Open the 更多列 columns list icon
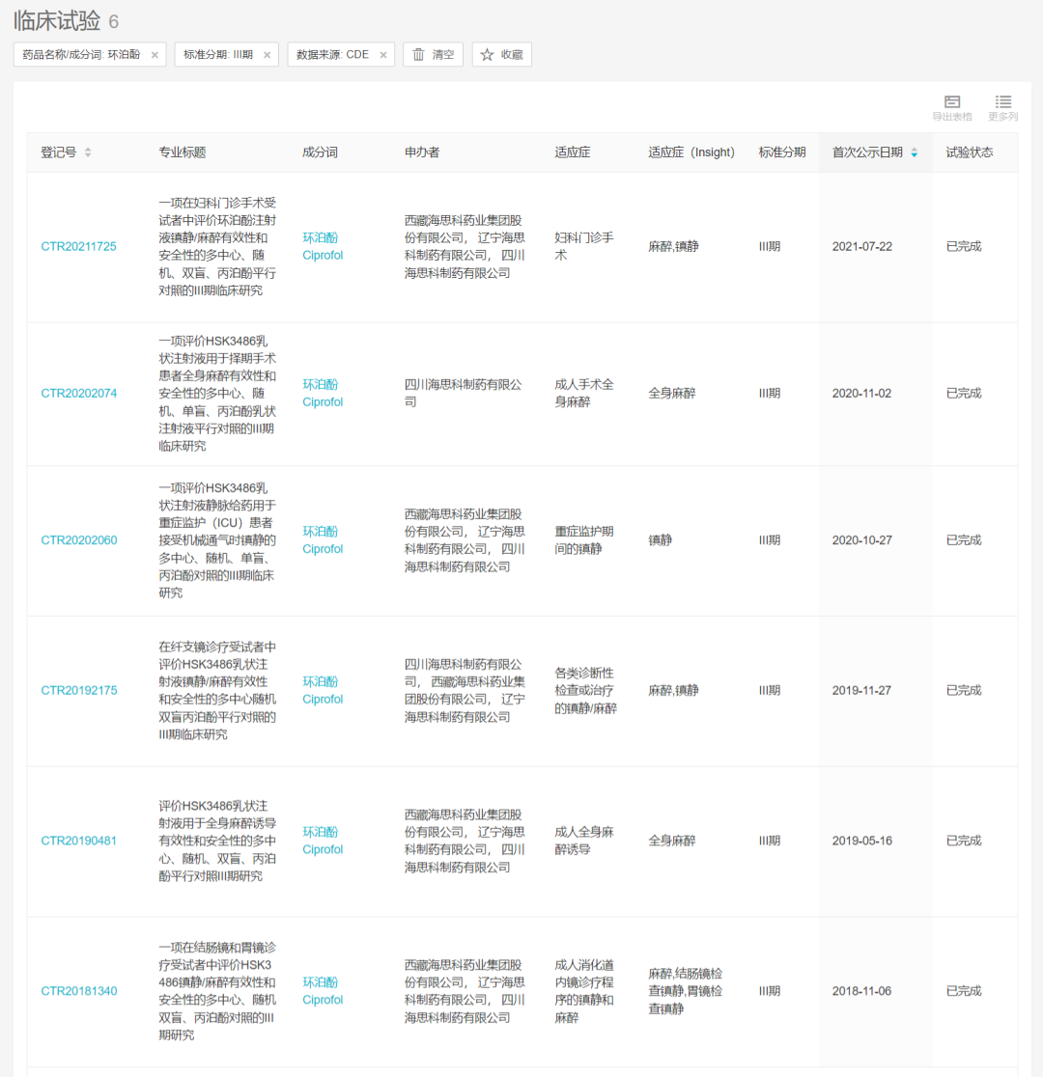The height and width of the screenshot is (1077, 1043). pyautogui.click(x=1003, y=108)
